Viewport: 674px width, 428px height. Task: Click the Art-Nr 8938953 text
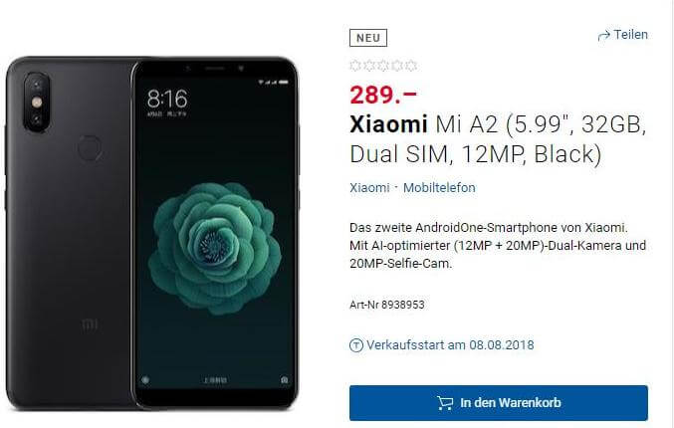(x=387, y=305)
